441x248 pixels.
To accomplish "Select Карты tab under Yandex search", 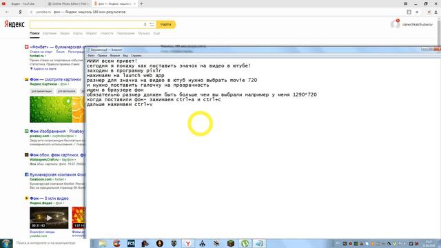I will (78, 33).
